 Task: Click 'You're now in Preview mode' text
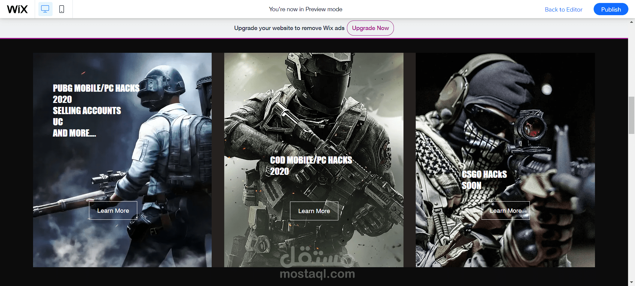[x=306, y=9]
